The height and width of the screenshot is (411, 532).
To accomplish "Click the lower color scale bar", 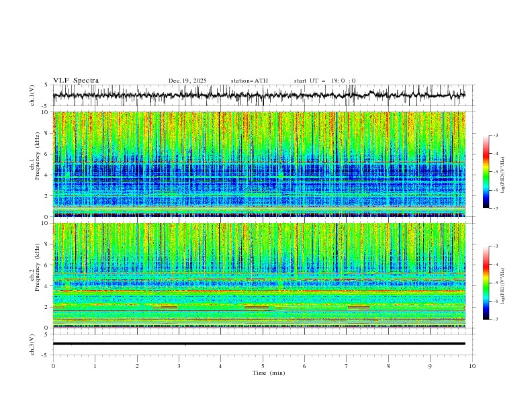I will point(486,283).
